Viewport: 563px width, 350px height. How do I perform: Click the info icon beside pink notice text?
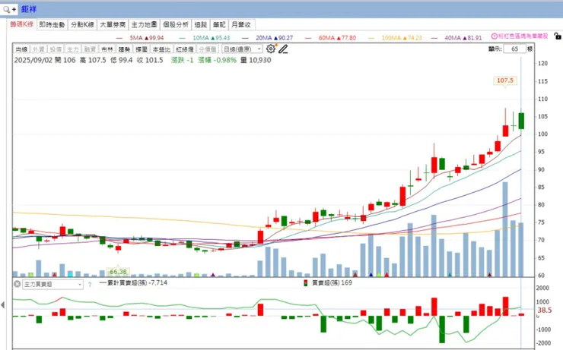tap(494, 36)
